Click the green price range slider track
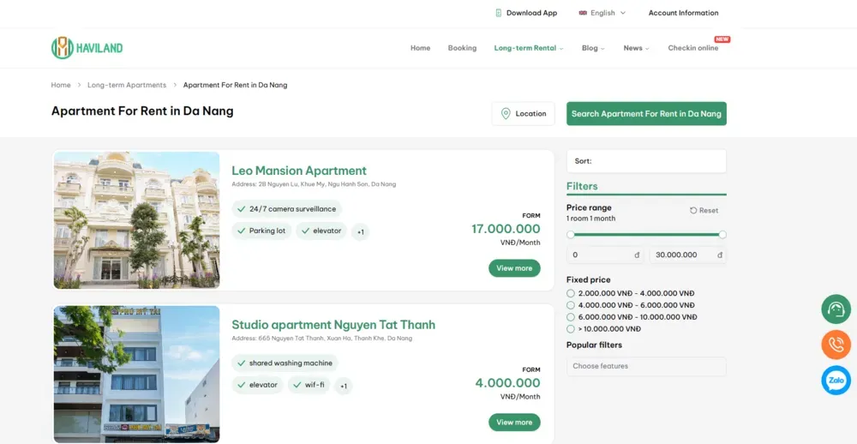The width and height of the screenshot is (857, 444). pyautogui.click(x=646, y=235)
